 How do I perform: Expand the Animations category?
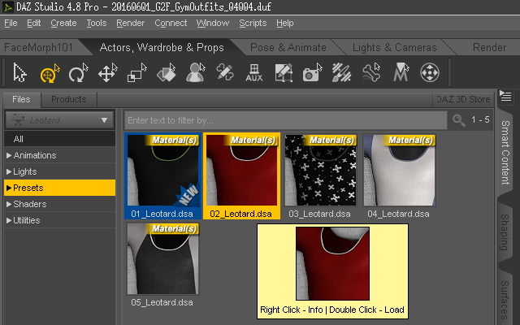(9, 155)
